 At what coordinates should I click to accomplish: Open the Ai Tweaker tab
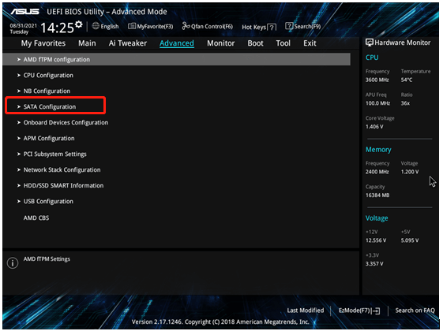[128, 43]
